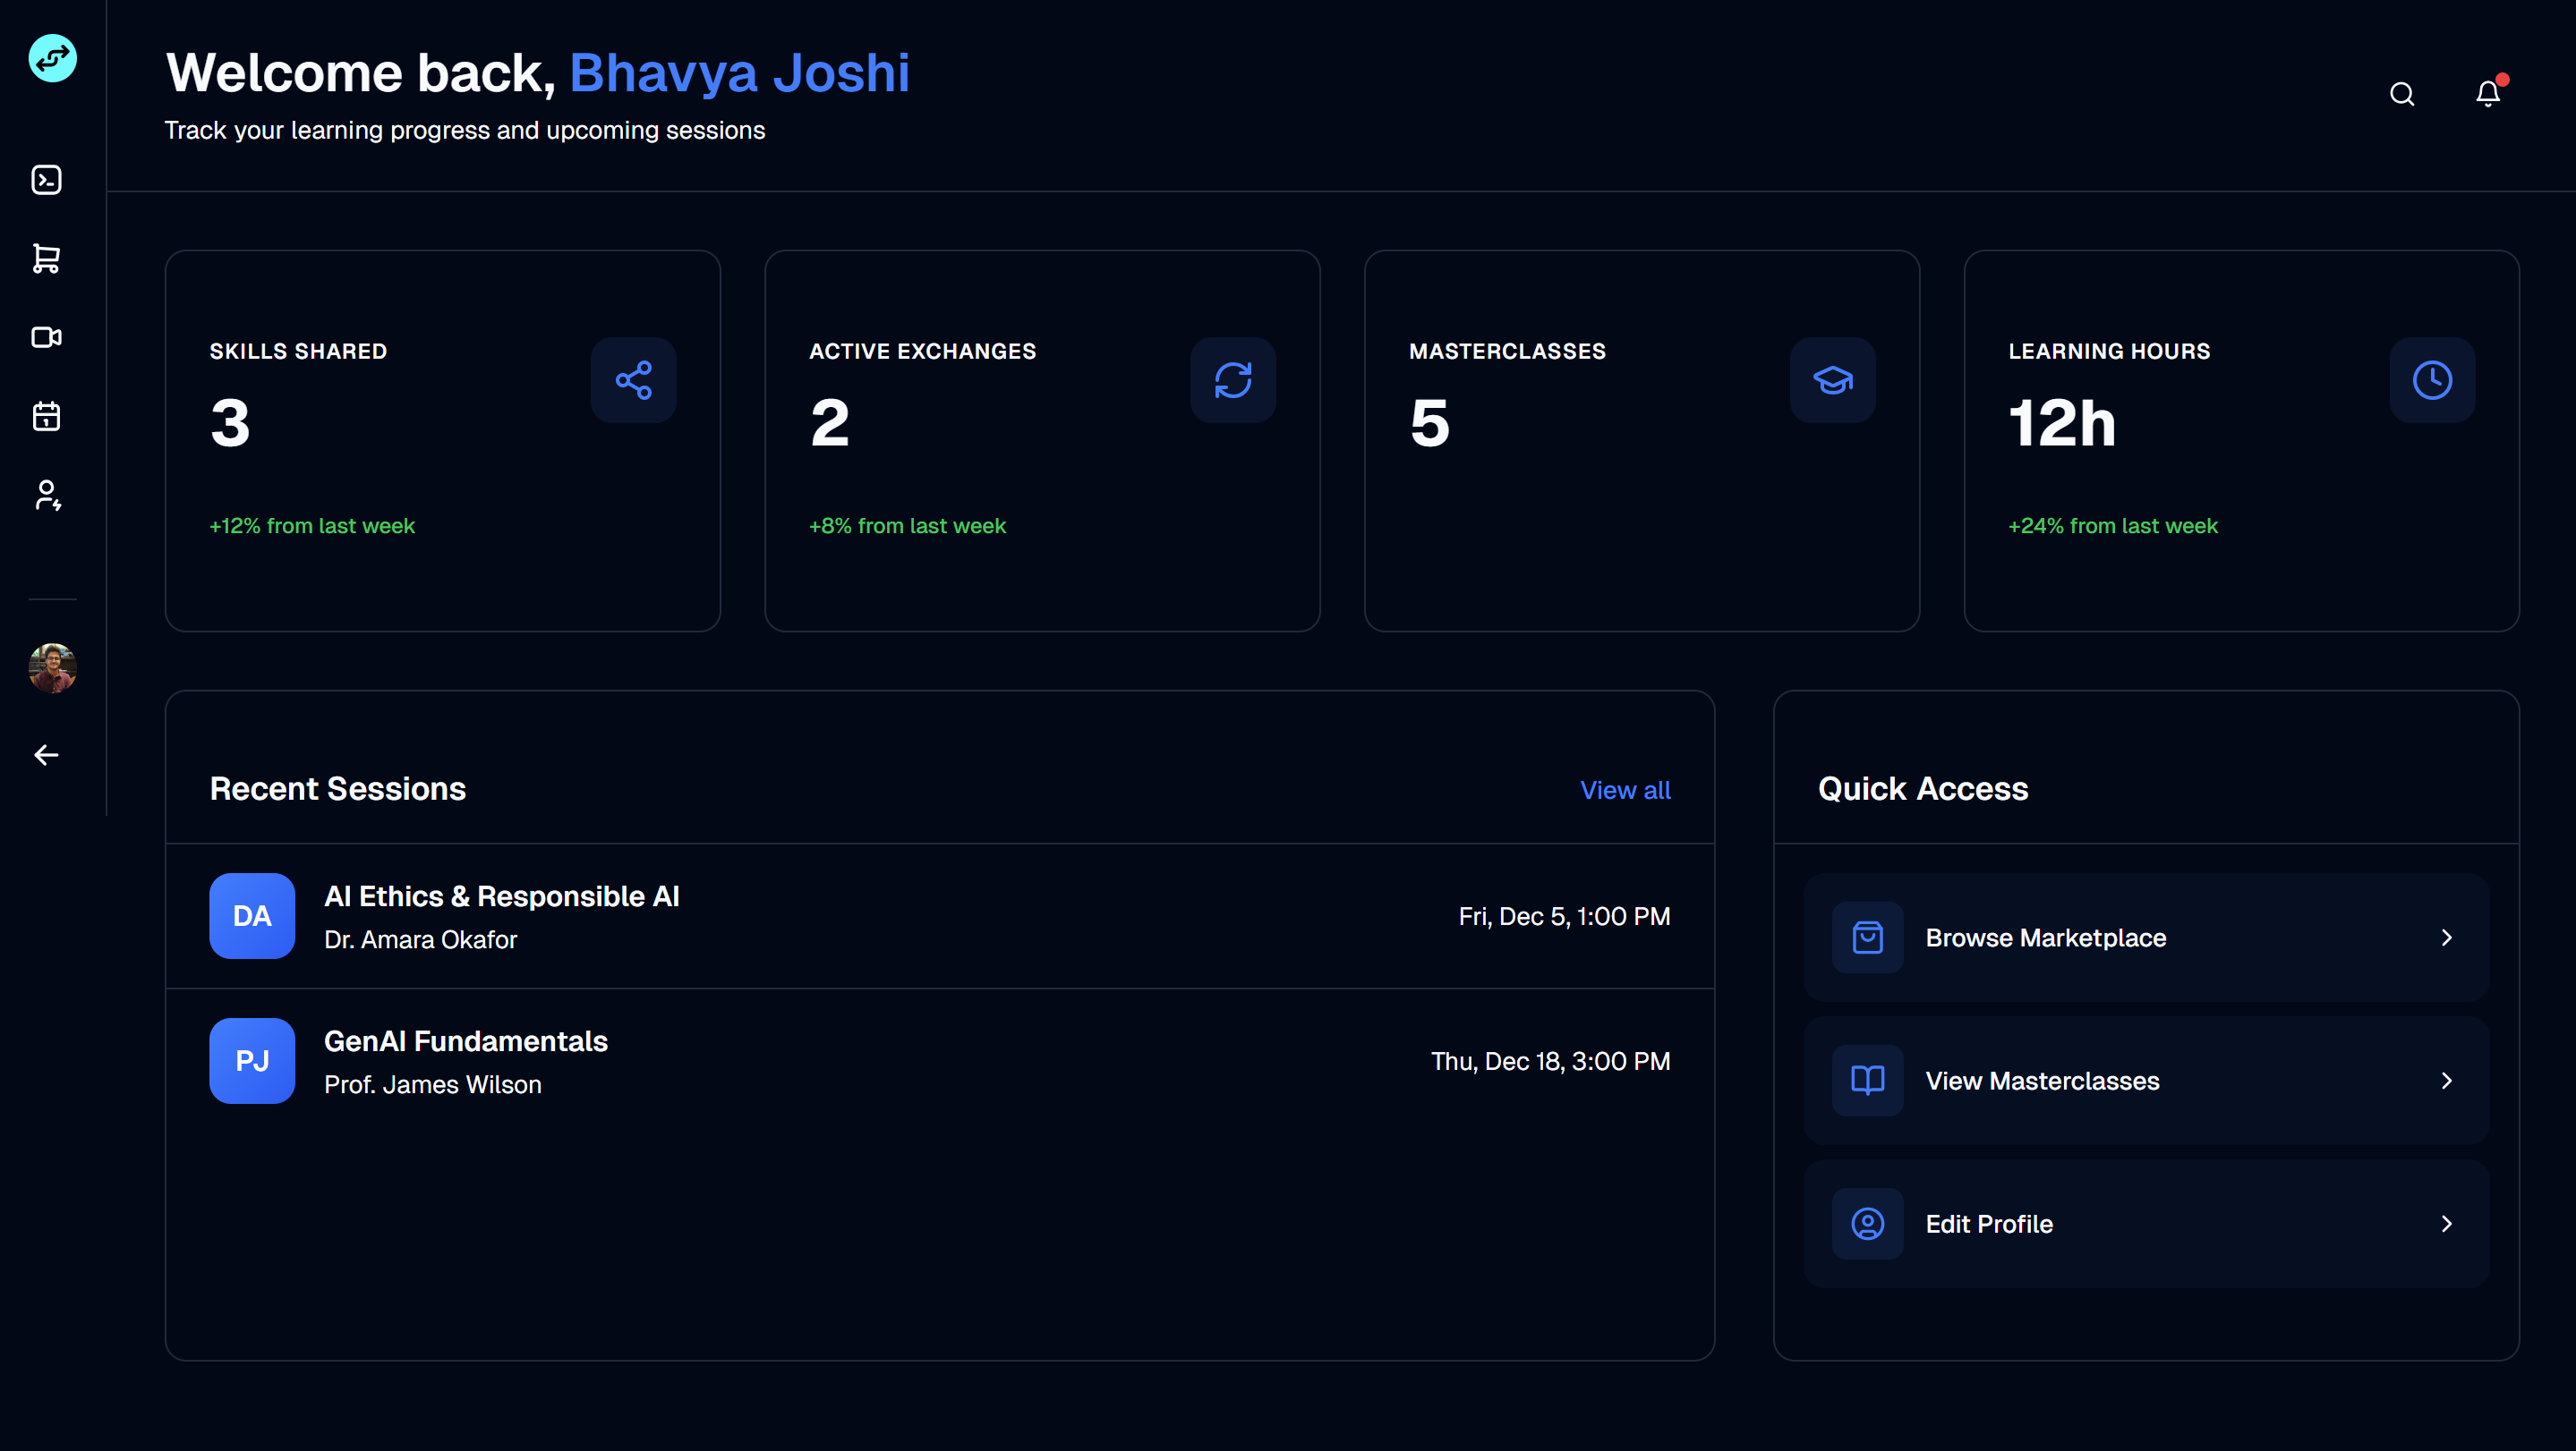
Task: Click the search magnifier icon
Action: (2402, 94)
